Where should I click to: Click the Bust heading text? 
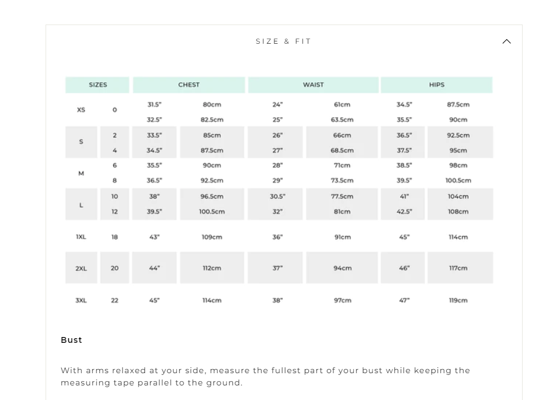pos(72,340)
